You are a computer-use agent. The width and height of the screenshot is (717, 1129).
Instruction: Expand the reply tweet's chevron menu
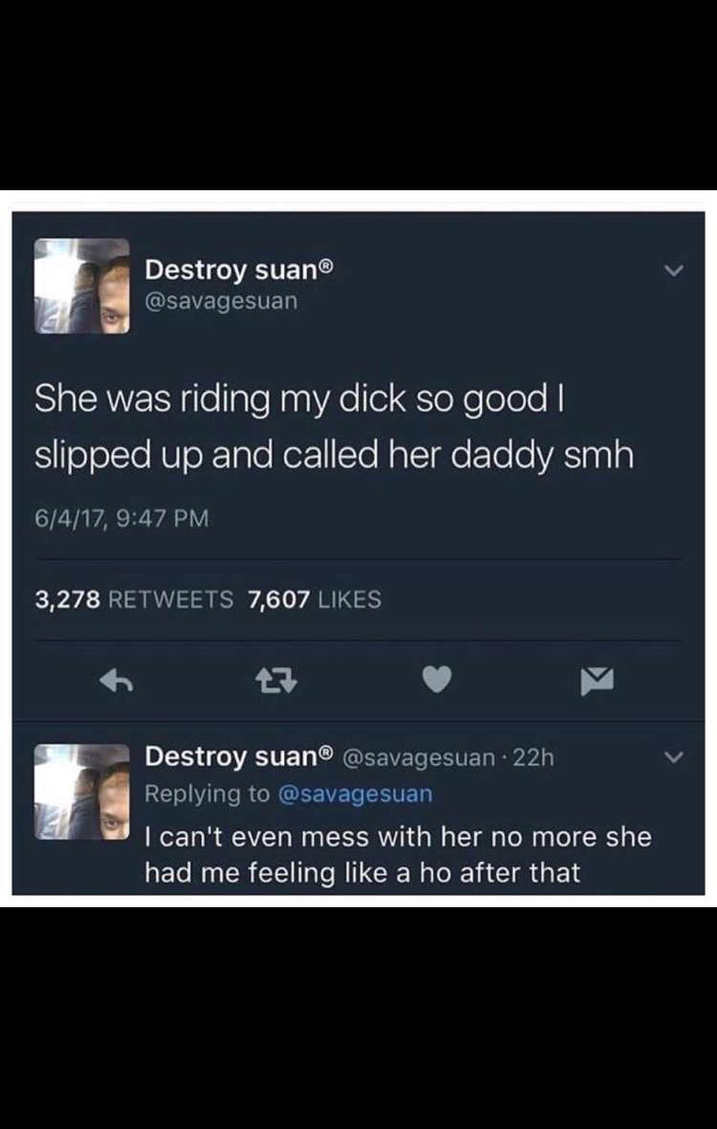672,758
